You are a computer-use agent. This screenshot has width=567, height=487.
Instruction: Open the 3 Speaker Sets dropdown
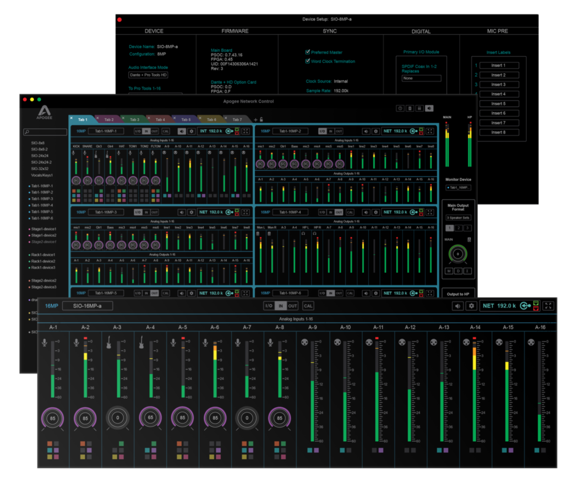[458, 218]
